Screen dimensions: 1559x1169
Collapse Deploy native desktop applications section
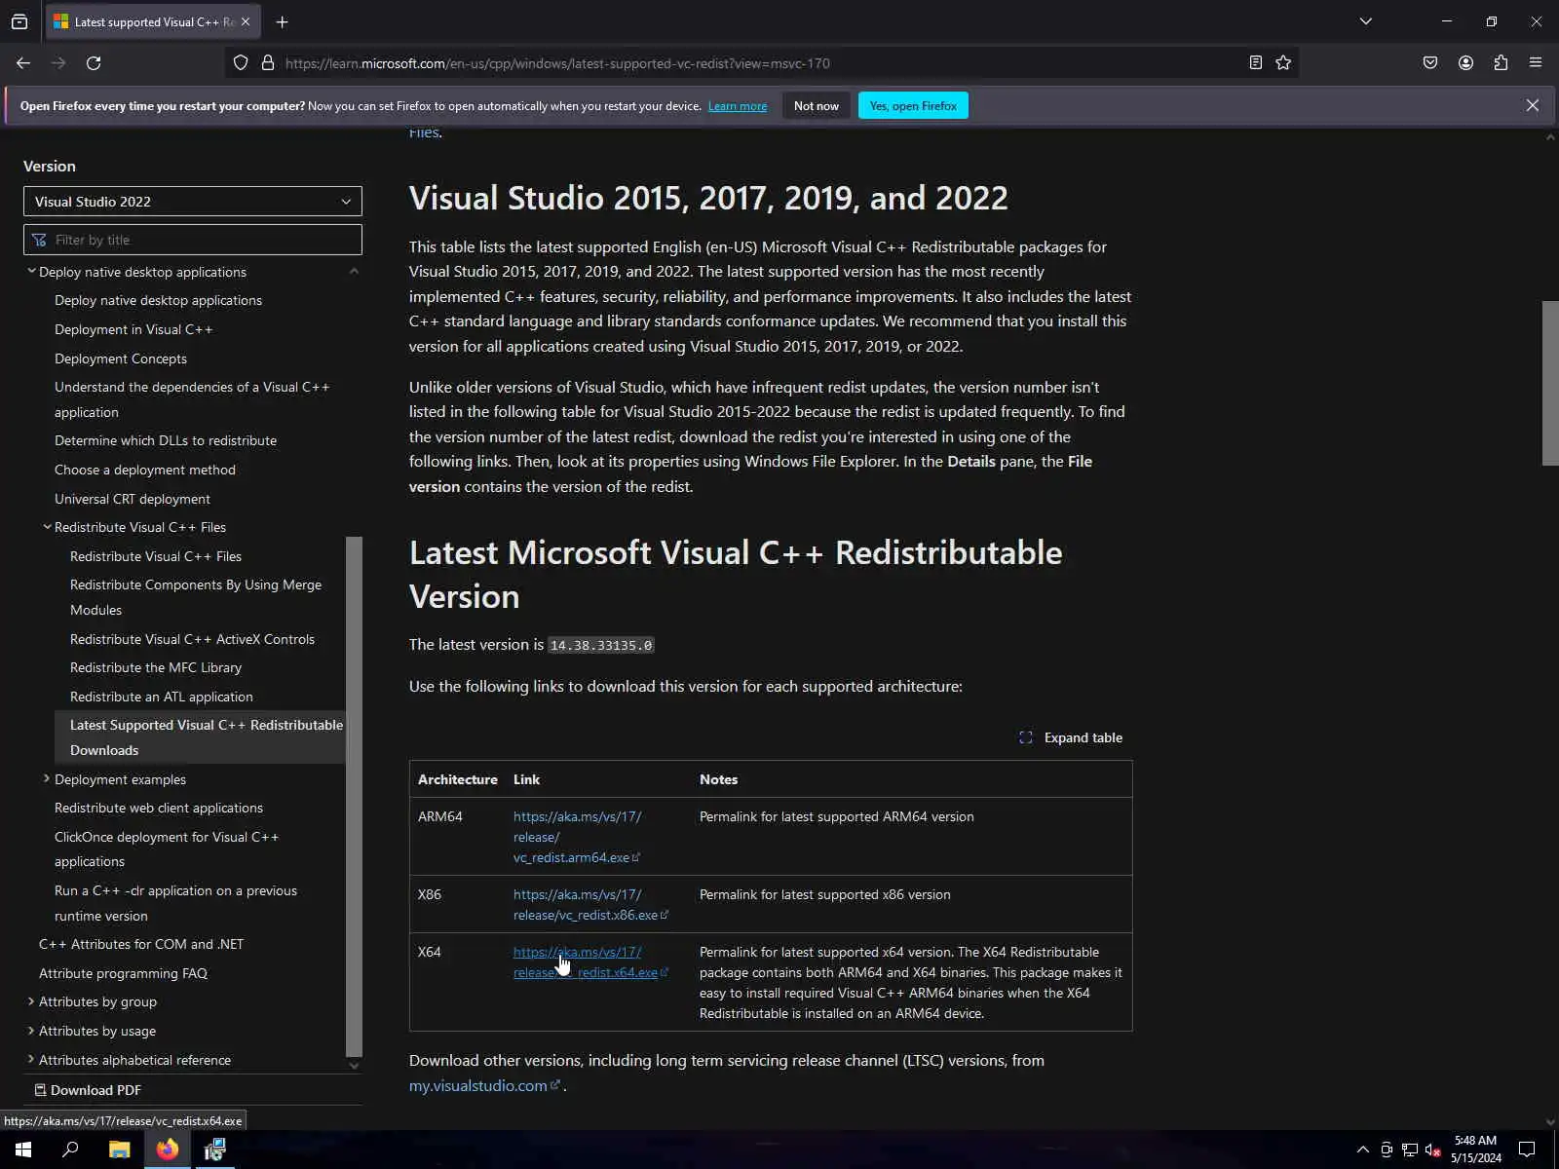31,272
